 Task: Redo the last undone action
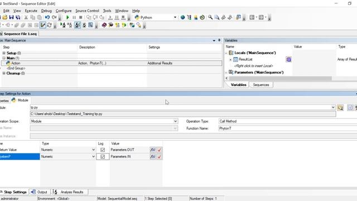click(54, 17)
